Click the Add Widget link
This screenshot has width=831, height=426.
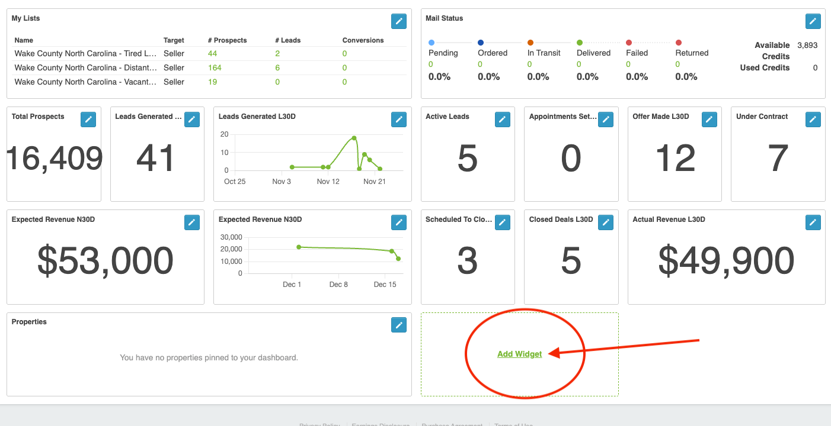click(x=519, y=354)
